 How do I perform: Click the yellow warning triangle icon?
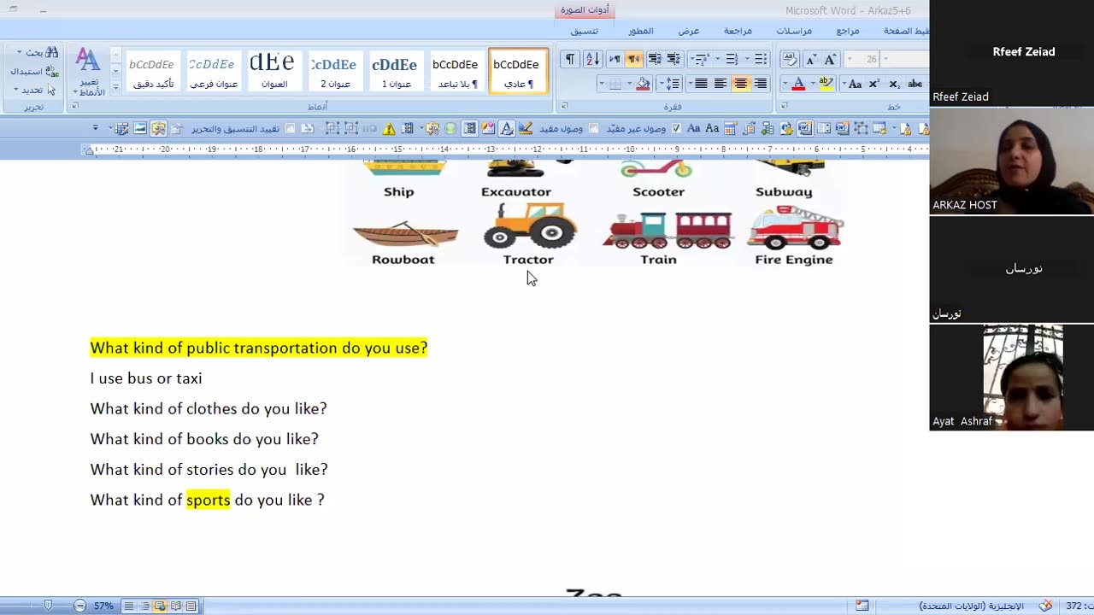coord(389,128)
